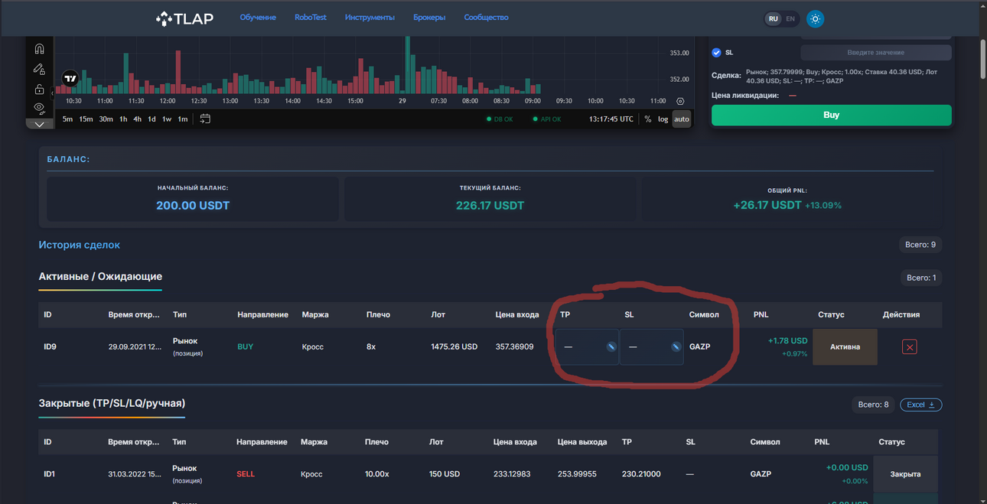
Task: Click entry price 357.36909 of ID9
Action: click(515, 346)
